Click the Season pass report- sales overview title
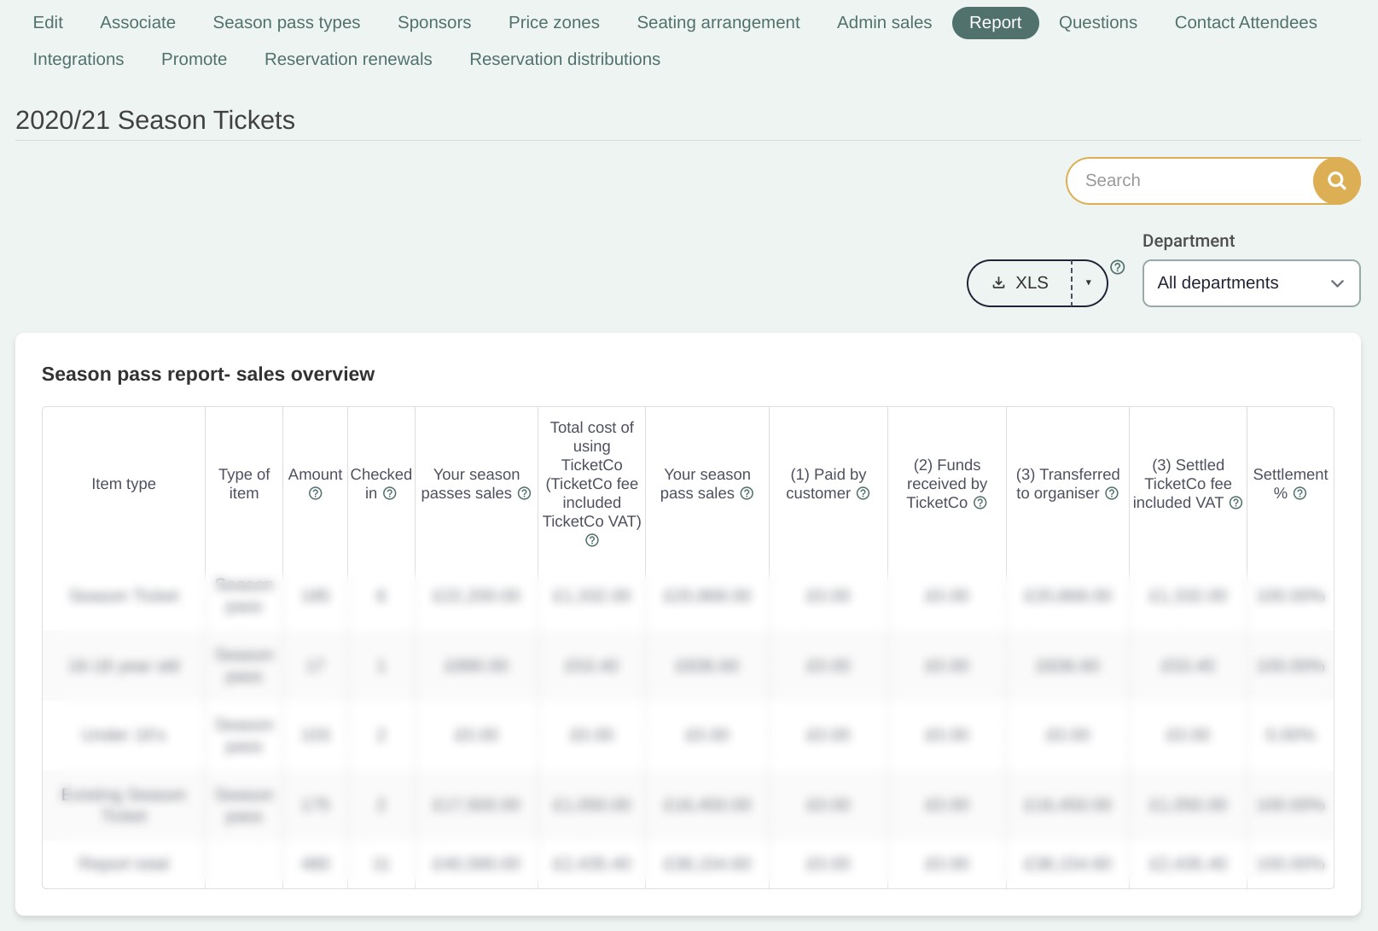 click(x=208, y=375)
